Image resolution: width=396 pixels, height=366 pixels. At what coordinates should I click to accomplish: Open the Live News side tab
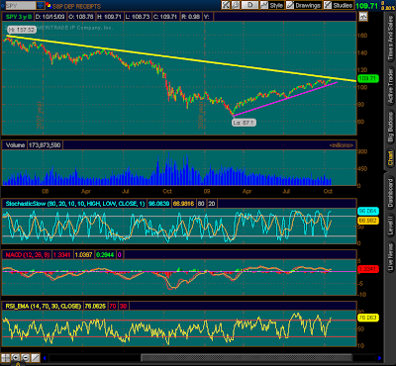[390, 257]
